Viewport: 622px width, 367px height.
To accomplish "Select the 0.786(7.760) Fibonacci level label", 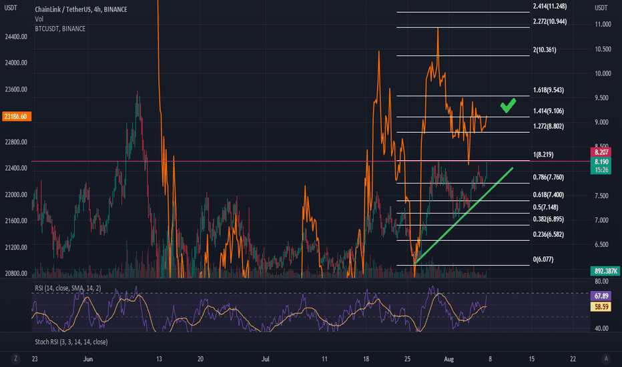I will tap(548, 177).
